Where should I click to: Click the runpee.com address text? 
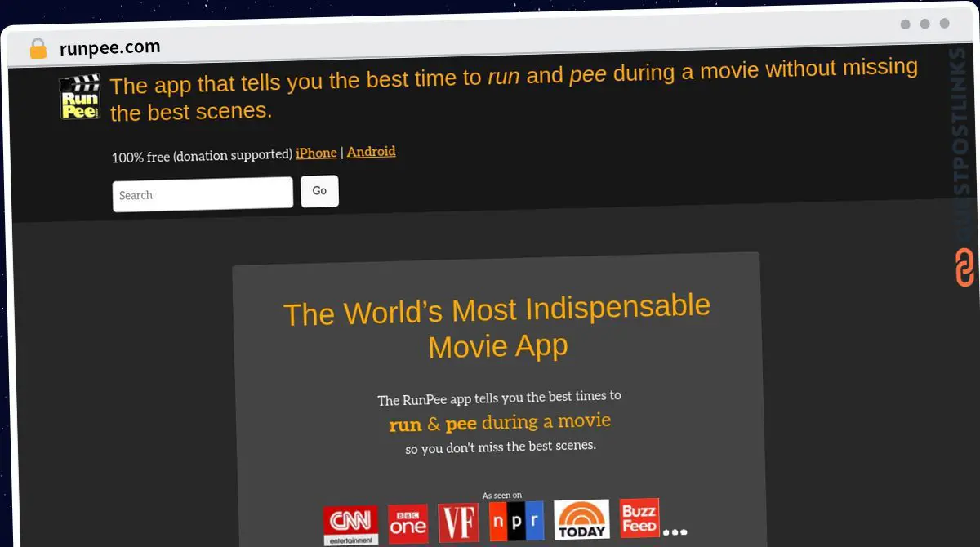[110, 47]
